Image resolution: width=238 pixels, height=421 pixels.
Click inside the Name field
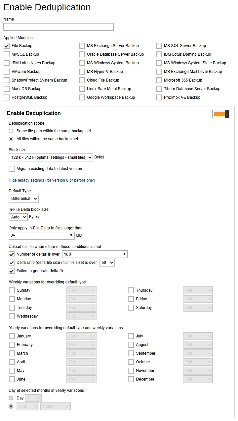[58, 27]
